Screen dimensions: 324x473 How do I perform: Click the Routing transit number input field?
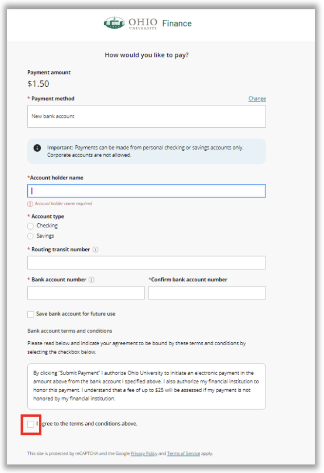(x=146, y=262)
